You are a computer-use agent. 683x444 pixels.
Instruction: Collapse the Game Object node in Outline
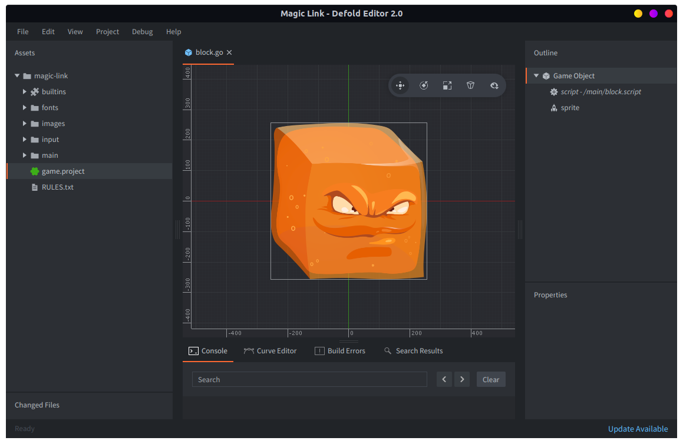[x=536, y=76]
